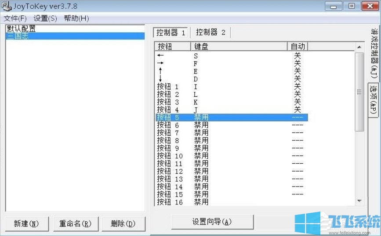Click the 新建(N) button
This screenshot has width=381, height=236.
(x=26, y=224)
